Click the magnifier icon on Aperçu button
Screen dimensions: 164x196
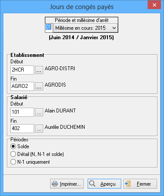pos(92,184)
